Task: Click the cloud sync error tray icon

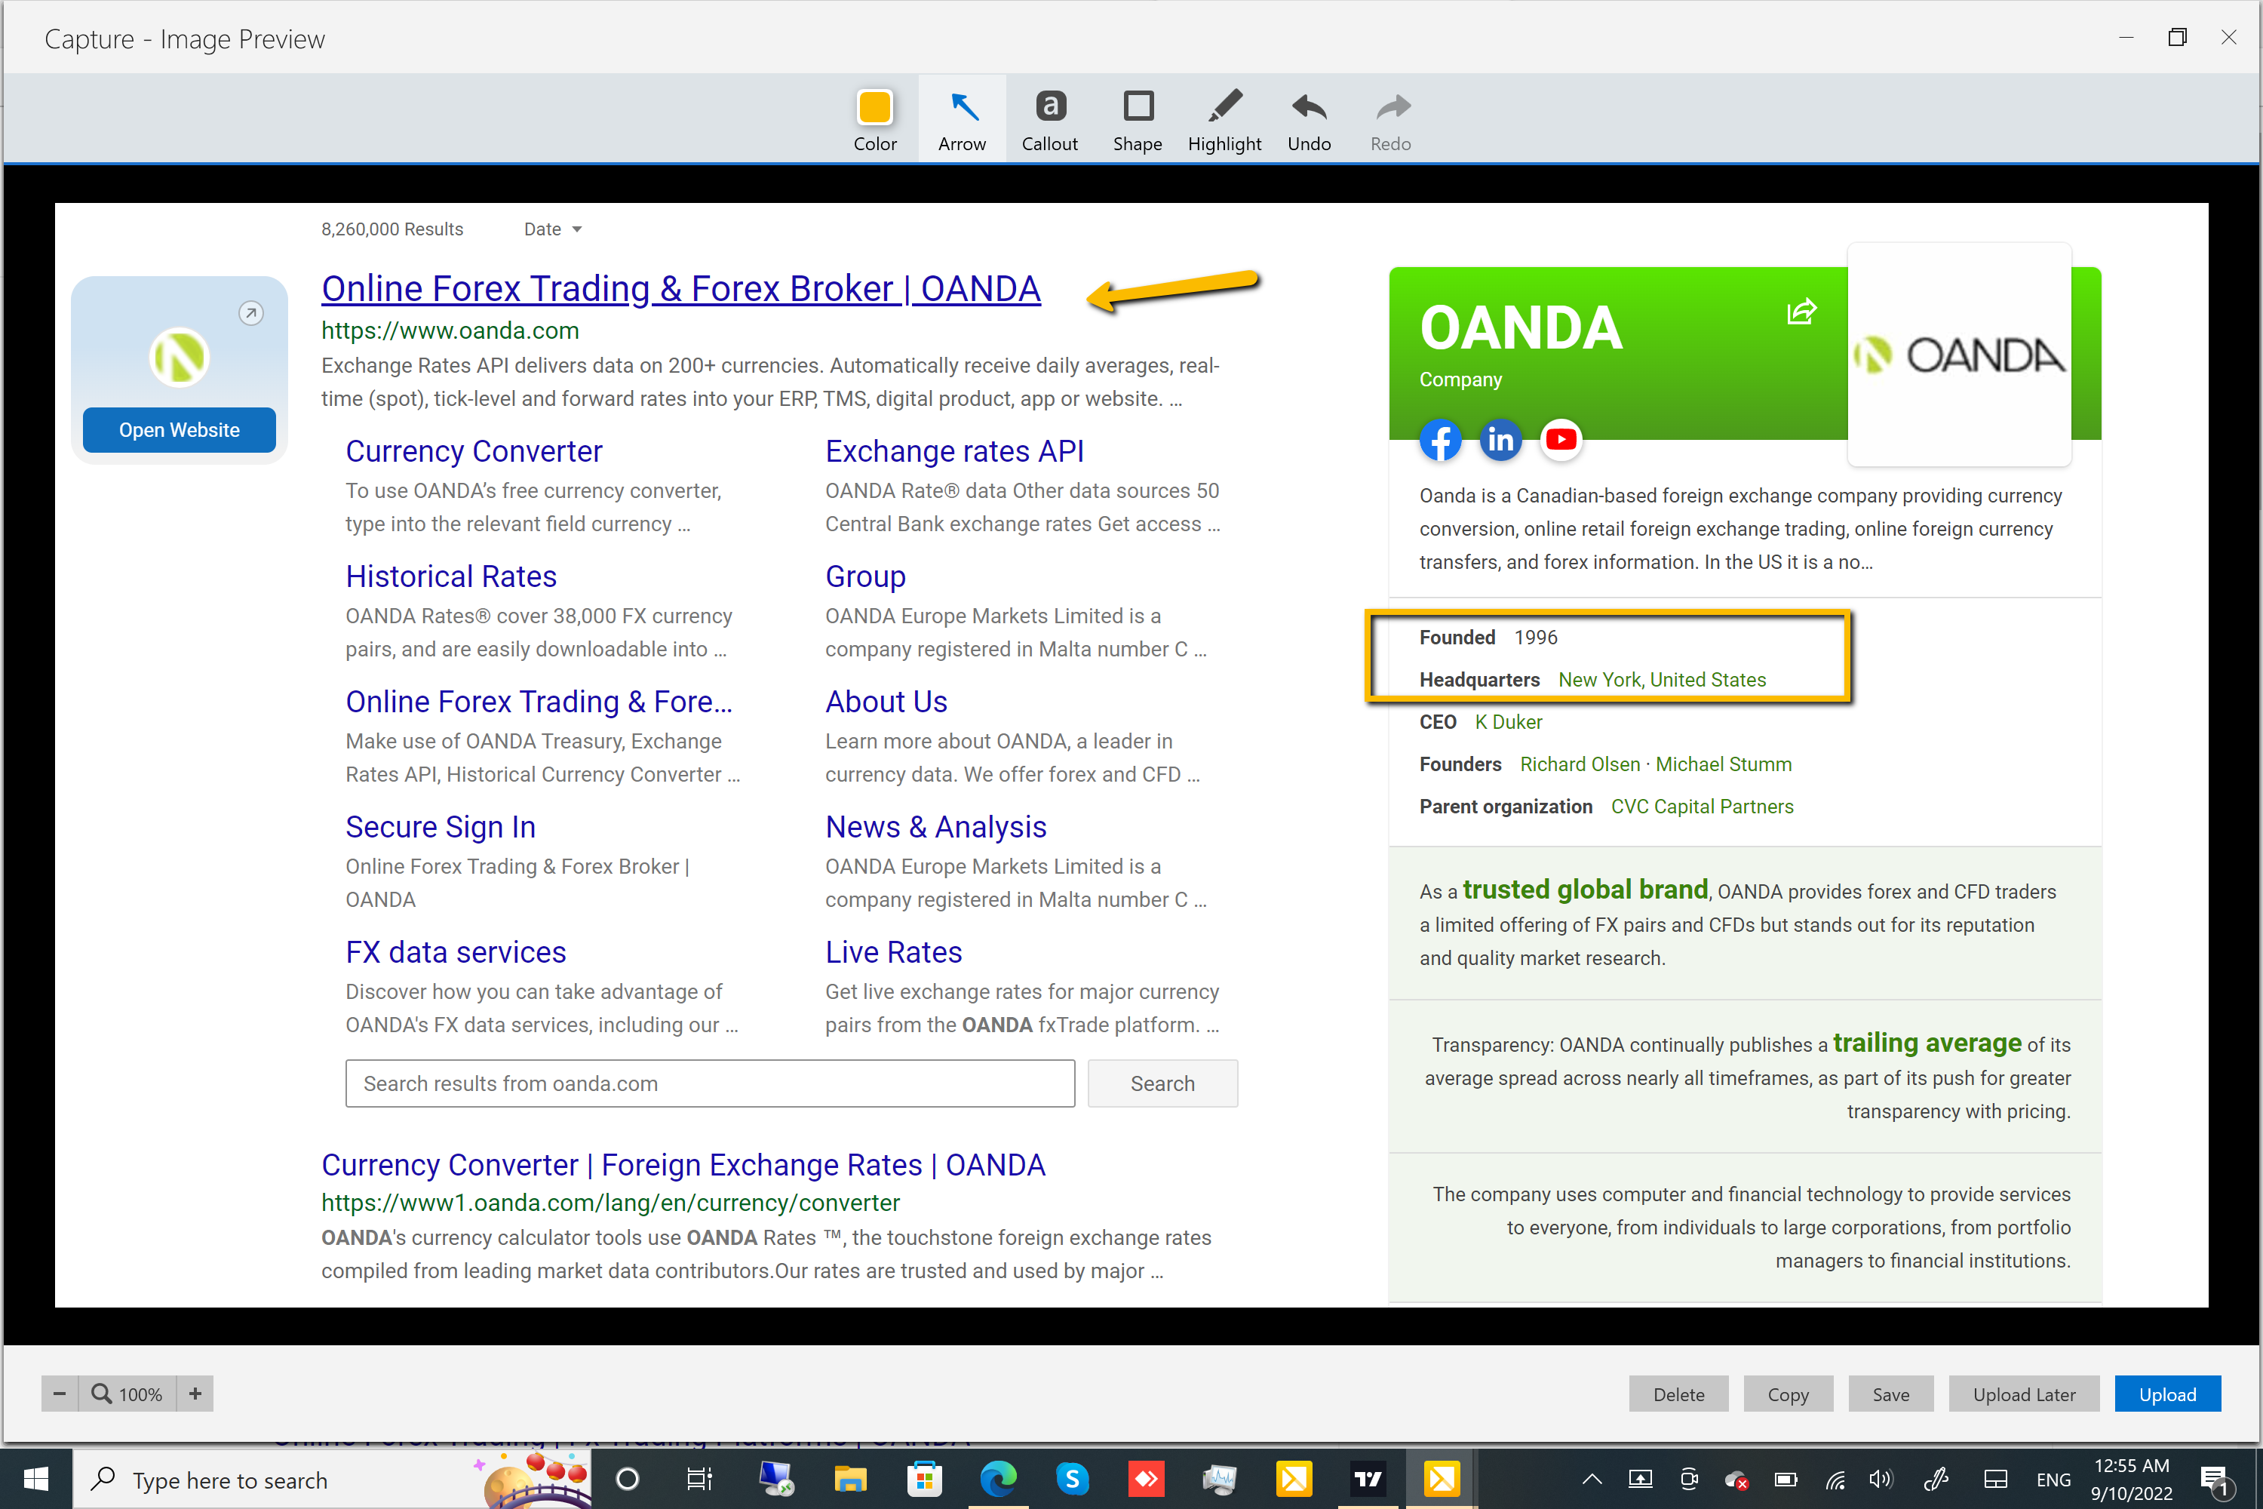Action: click(x=1736, y=1479)
